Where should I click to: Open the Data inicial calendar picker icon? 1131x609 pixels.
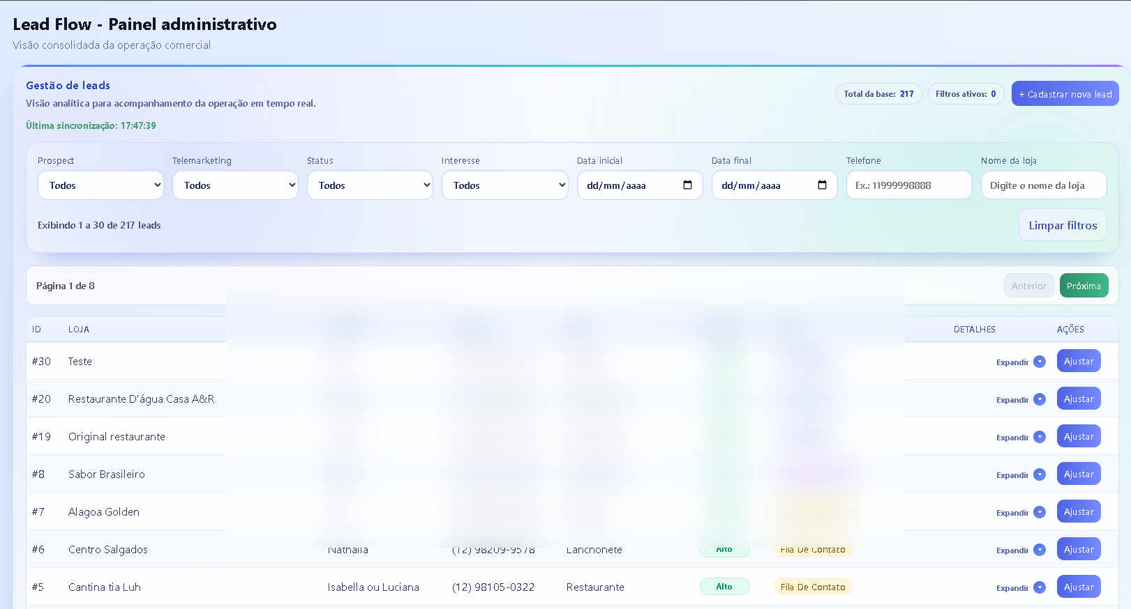(687, 185)
